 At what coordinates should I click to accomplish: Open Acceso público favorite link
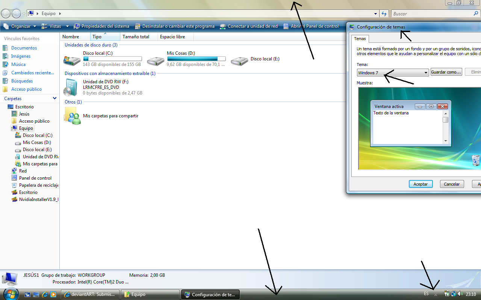pos(26,89)
